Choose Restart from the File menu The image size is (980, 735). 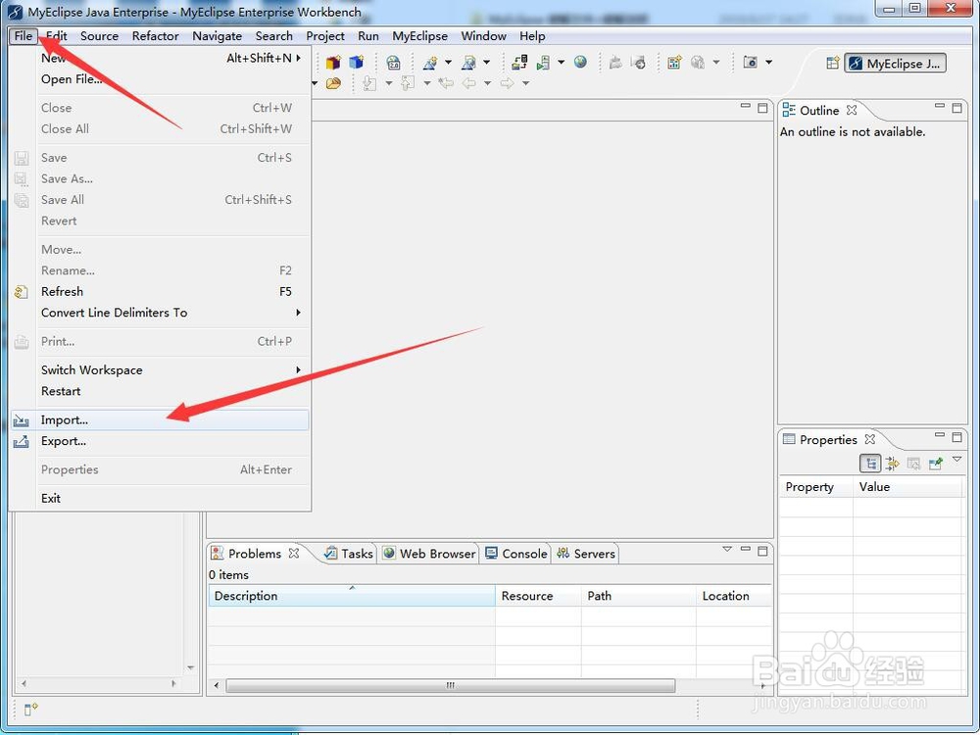(160, 391)
